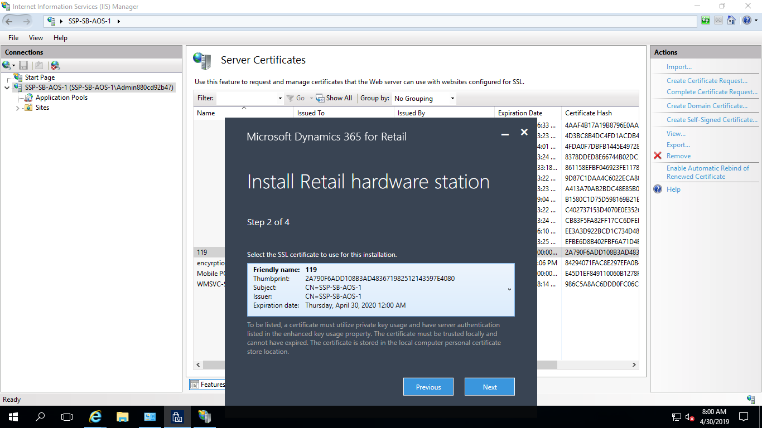Open the View menu

tap(36, 38)
